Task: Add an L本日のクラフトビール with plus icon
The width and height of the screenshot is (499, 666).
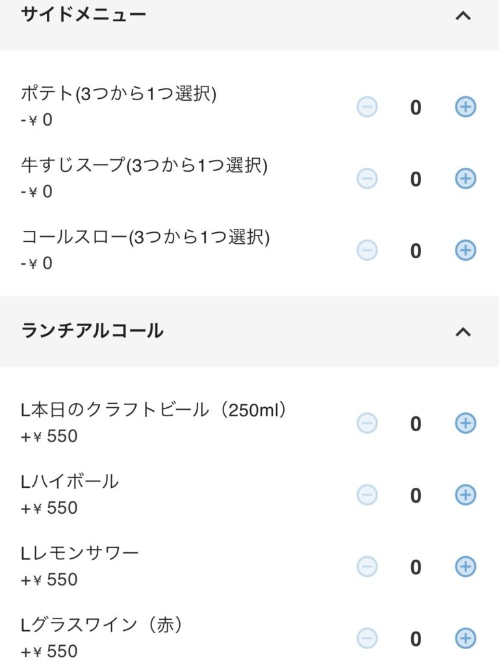Action: 465,424
